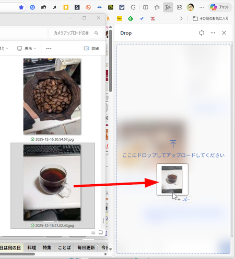
Task: Click the upload arrow in the Drop zone
Action: tap(173, 144)
